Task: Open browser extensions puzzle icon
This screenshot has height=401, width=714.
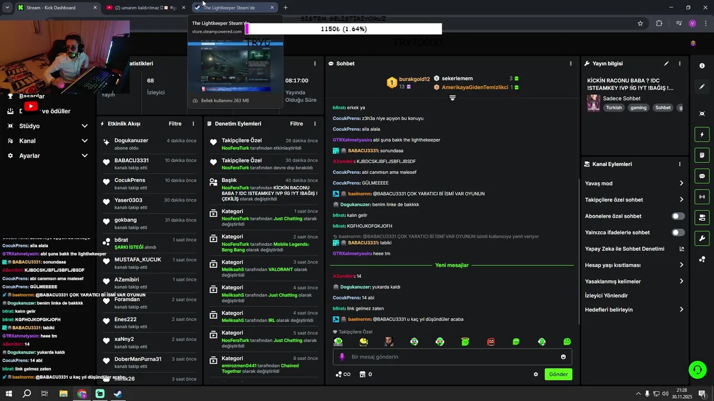Action: click(659, 23)
